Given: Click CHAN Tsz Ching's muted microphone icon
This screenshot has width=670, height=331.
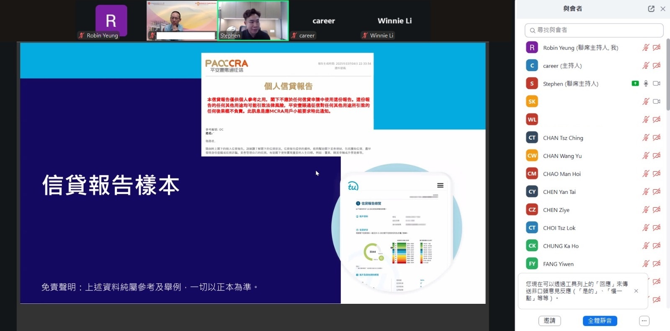Looking at the screenshot, I should click(646, 137).
